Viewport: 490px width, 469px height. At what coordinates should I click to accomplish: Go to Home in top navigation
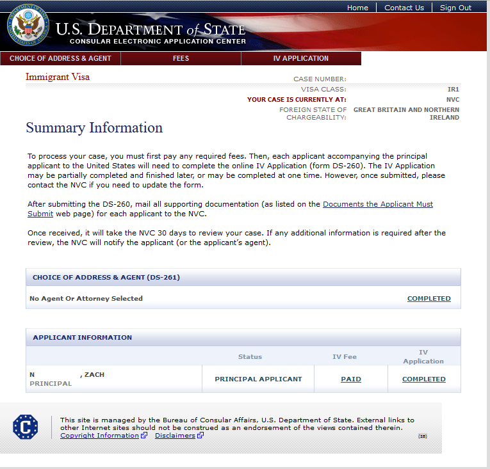(357, 8)
